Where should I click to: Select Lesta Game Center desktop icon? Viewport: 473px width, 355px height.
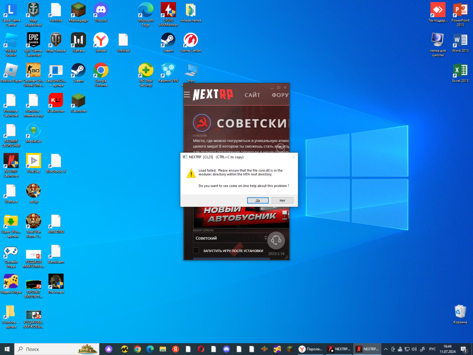pyautogui.click(x=11, y=14)
